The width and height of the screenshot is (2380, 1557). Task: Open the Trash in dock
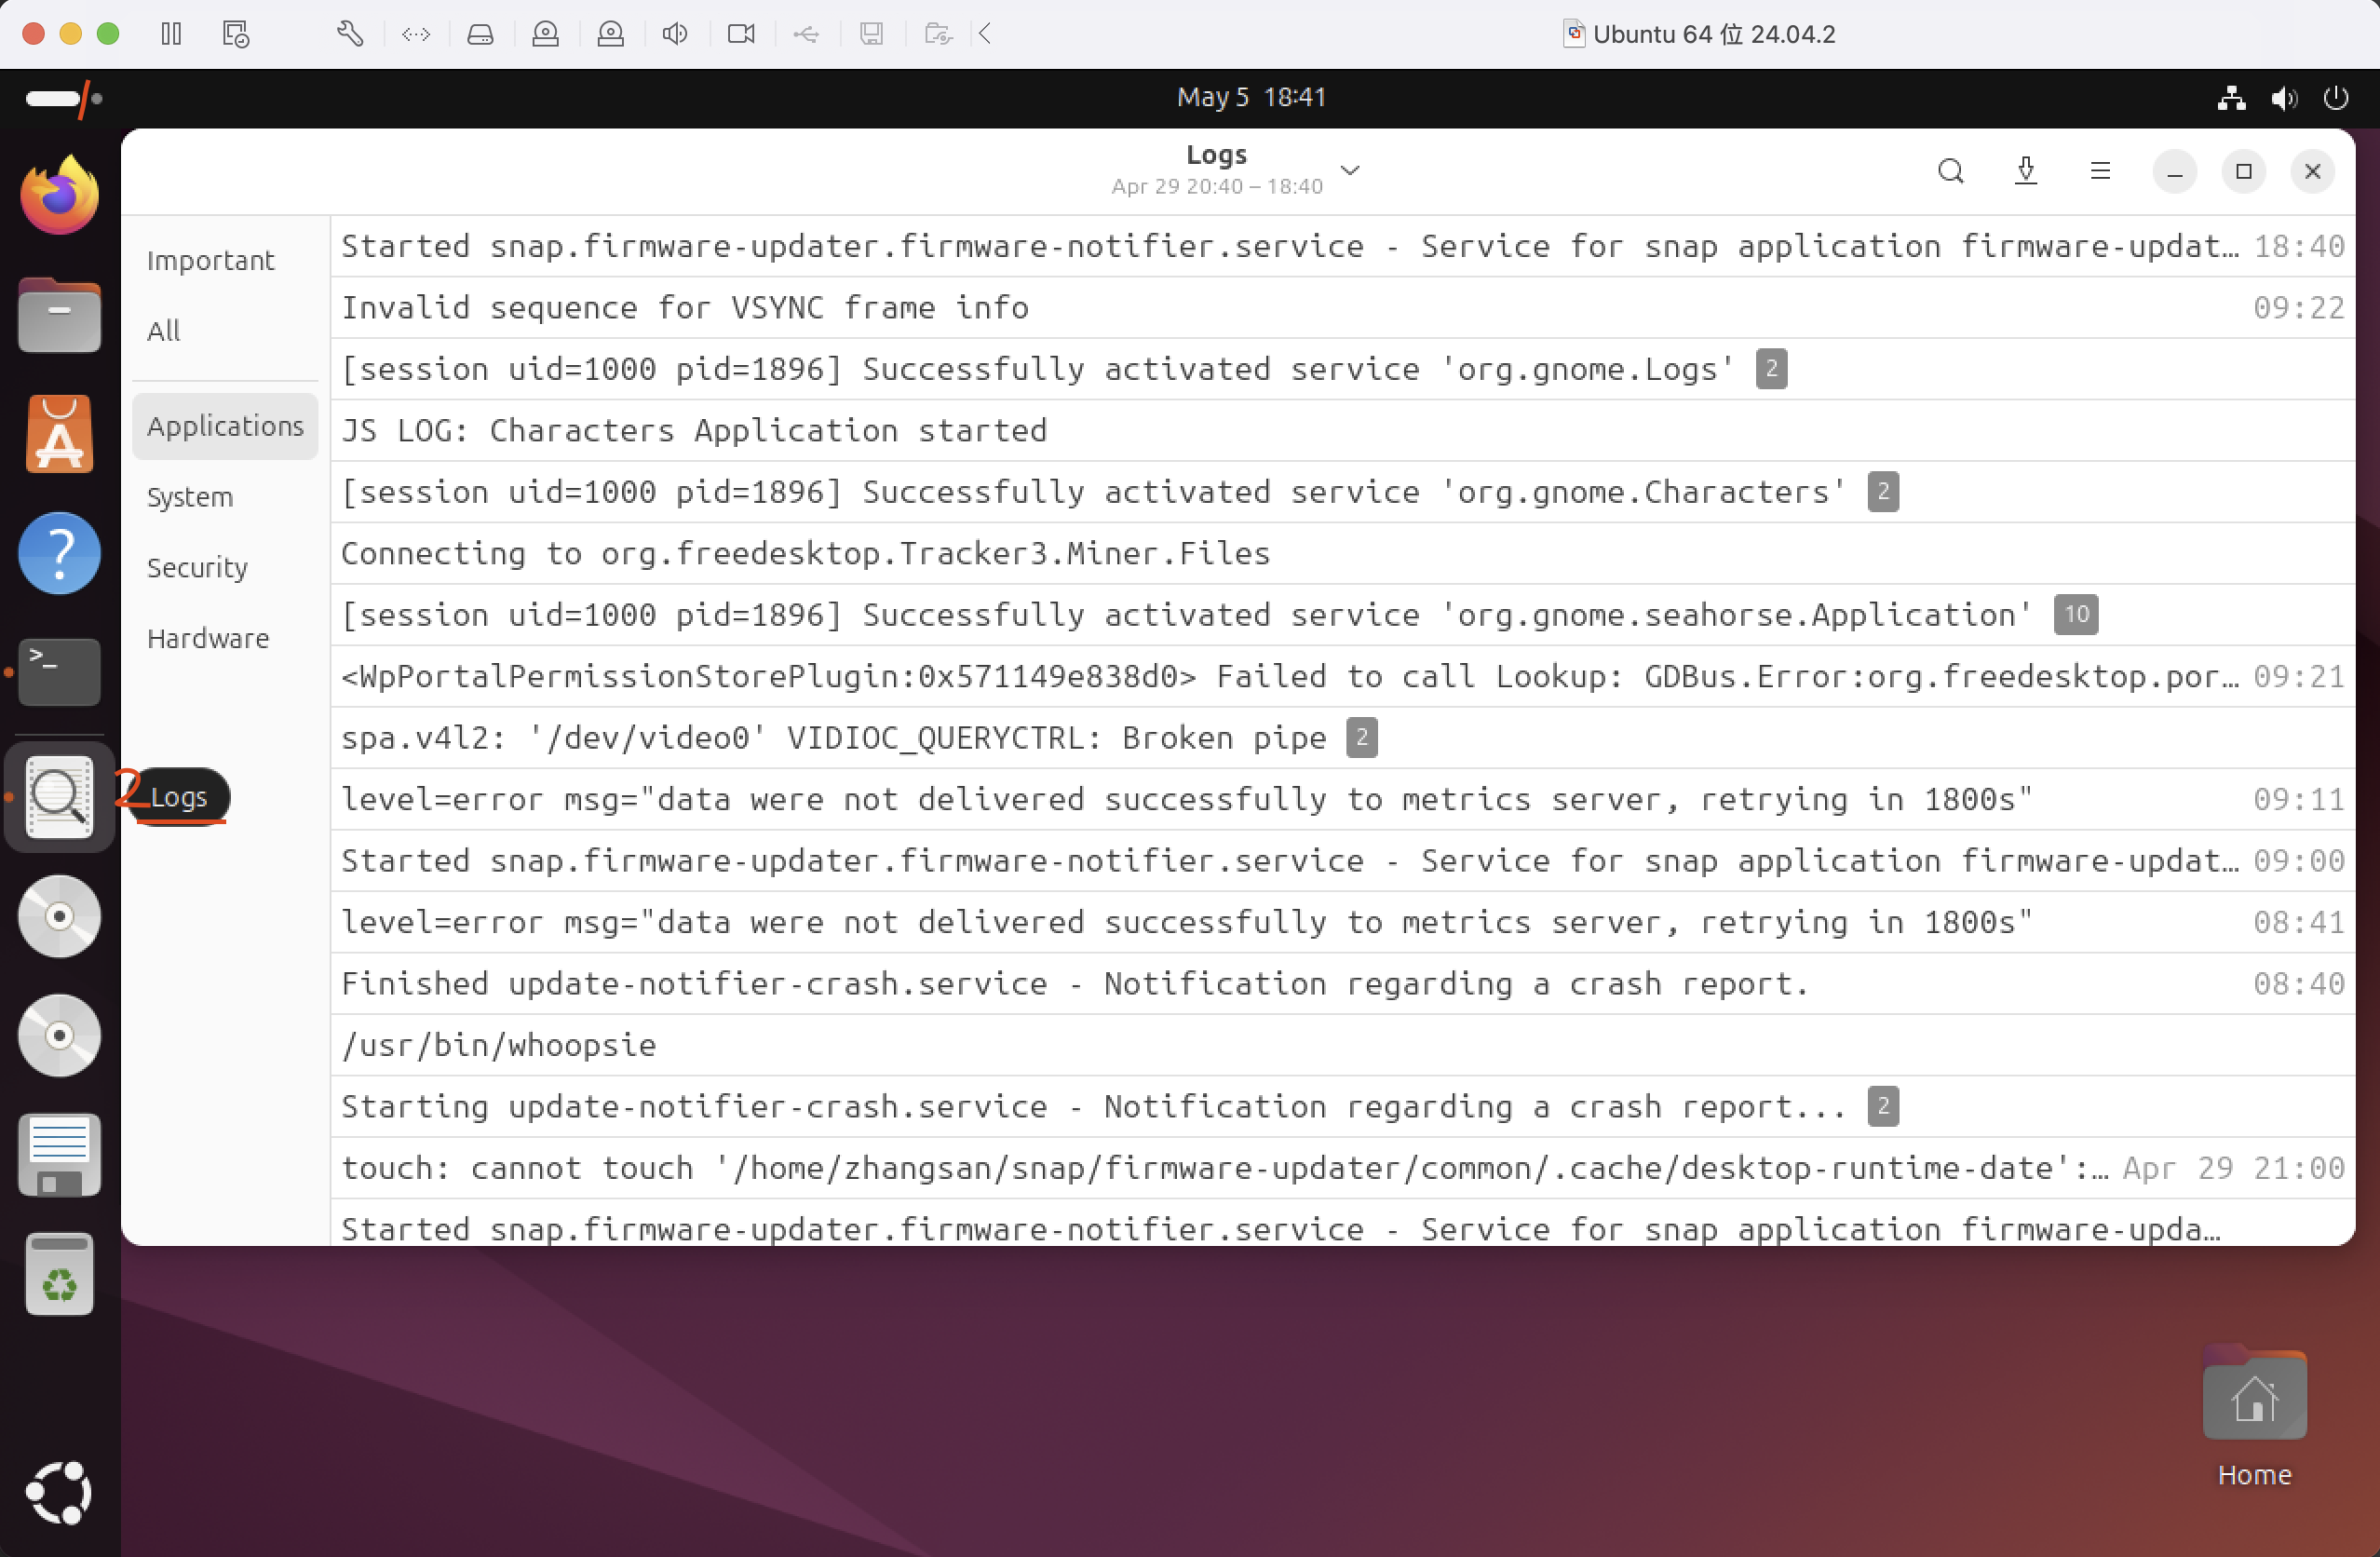[x=60, y=1273]
